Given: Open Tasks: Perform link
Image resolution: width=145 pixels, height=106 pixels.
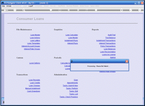Looking at the screenshot, I should [x=72, y=88].
